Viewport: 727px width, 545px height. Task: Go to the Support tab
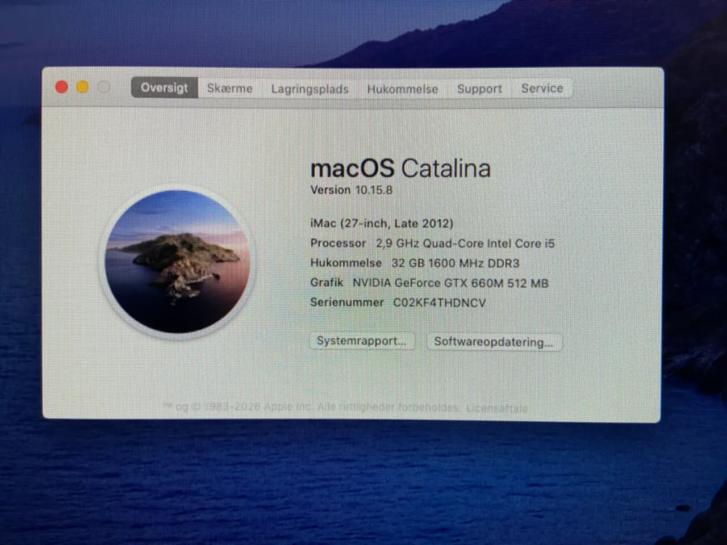479,89
